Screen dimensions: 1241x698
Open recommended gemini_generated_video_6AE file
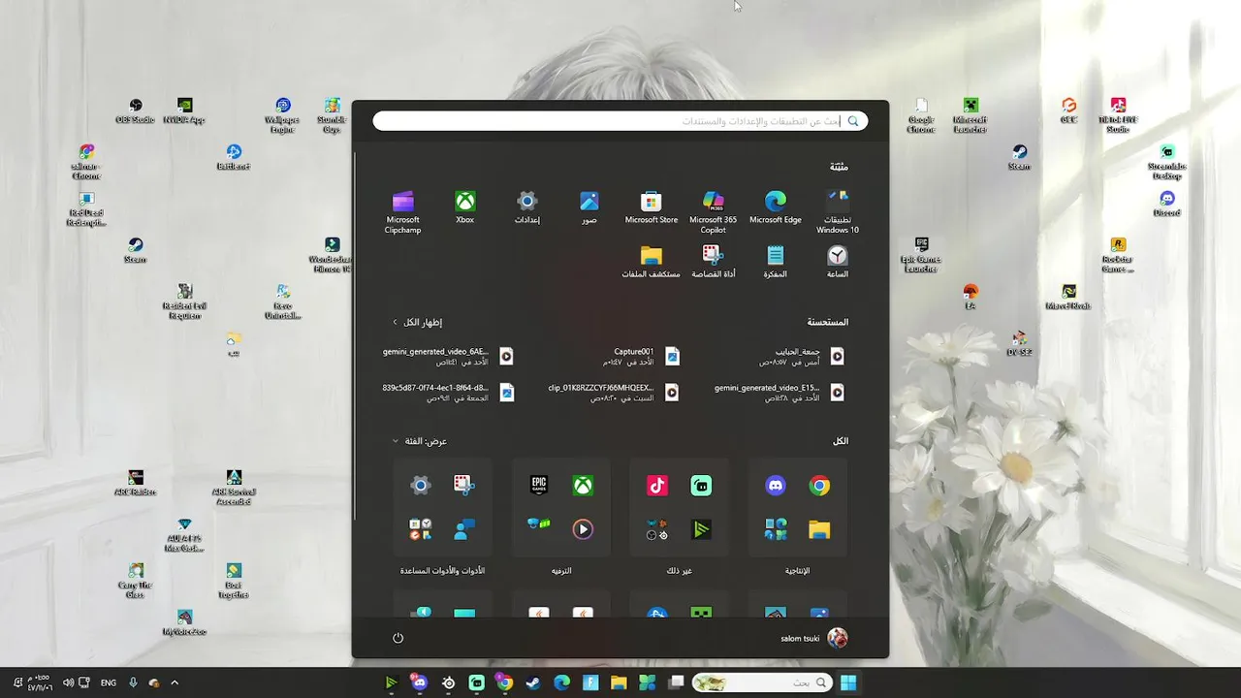pos(448,357)
